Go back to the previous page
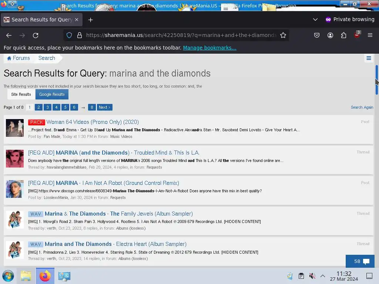The image size is (379, 284). pyautogui.click(x=9, y=35)
